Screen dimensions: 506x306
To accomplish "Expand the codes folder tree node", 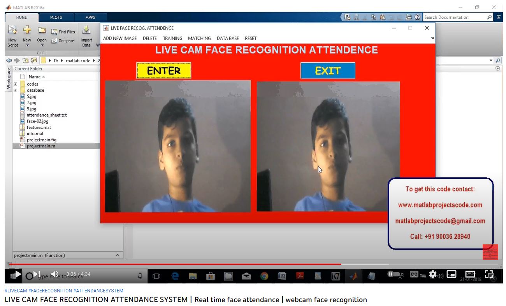I will tap(16, 84).
